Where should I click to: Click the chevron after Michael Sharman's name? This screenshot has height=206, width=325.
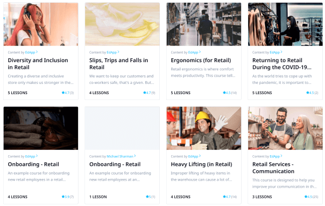pos(135,156)
